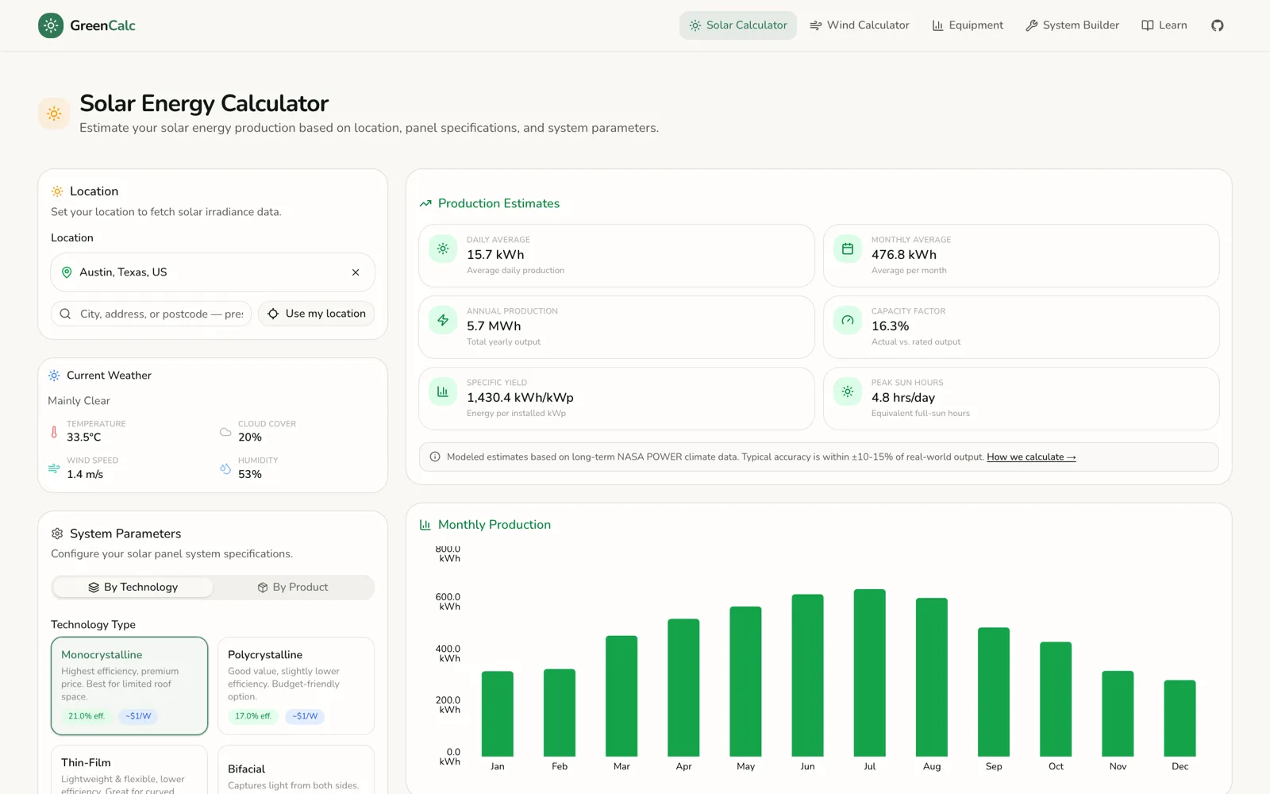This screenshot has width=1270, height=794.
Task: Click the Peak Sun Hours sun icon
Action: click(x=848, y=391)
